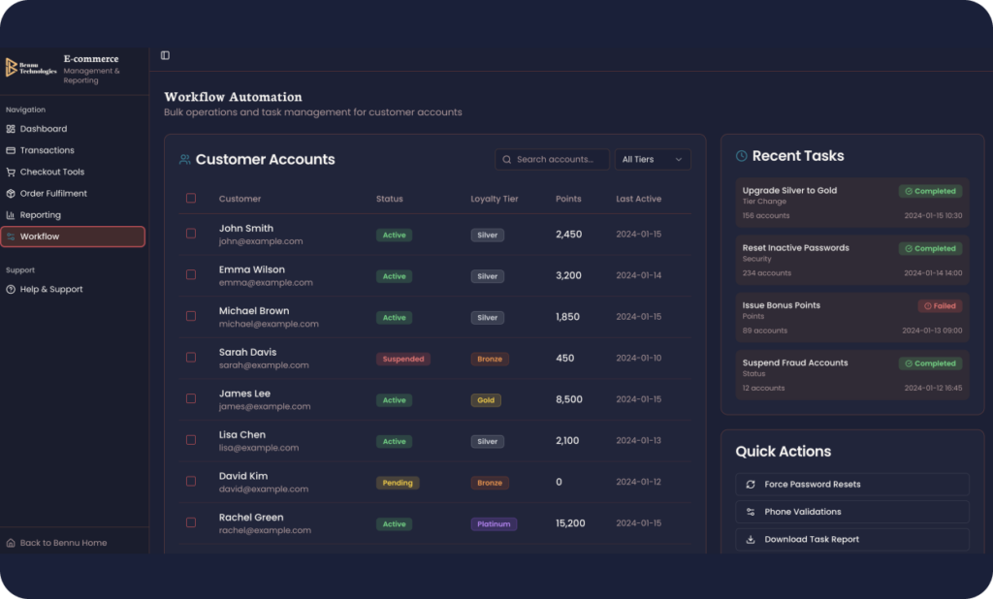Go back to Bennu Home
This screenshot has height=599, width=993.
pyautogui.click(x=56, y=543)
